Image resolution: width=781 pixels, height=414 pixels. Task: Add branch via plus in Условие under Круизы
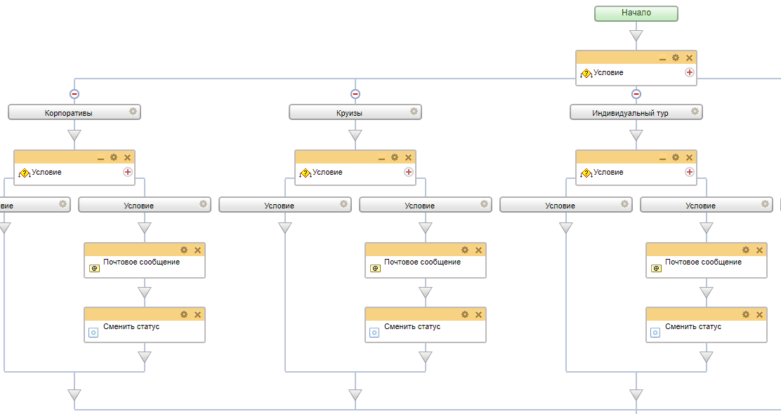[x=409, y=172]
